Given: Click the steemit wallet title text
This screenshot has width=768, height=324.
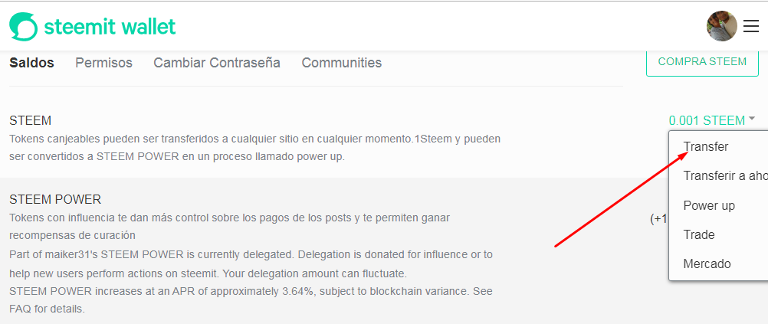Looking at the screenshot, I should tap(110, 27).
